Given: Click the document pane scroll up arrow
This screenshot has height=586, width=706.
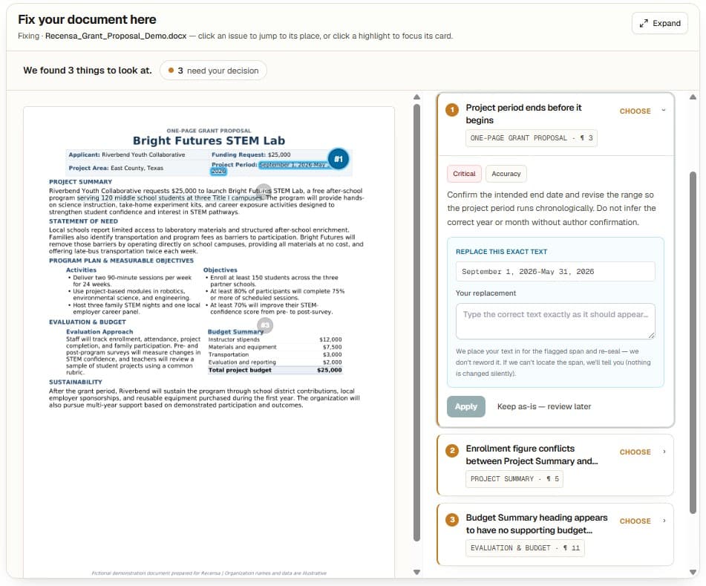Looking at the screenshot, I should tap(417, 97).
